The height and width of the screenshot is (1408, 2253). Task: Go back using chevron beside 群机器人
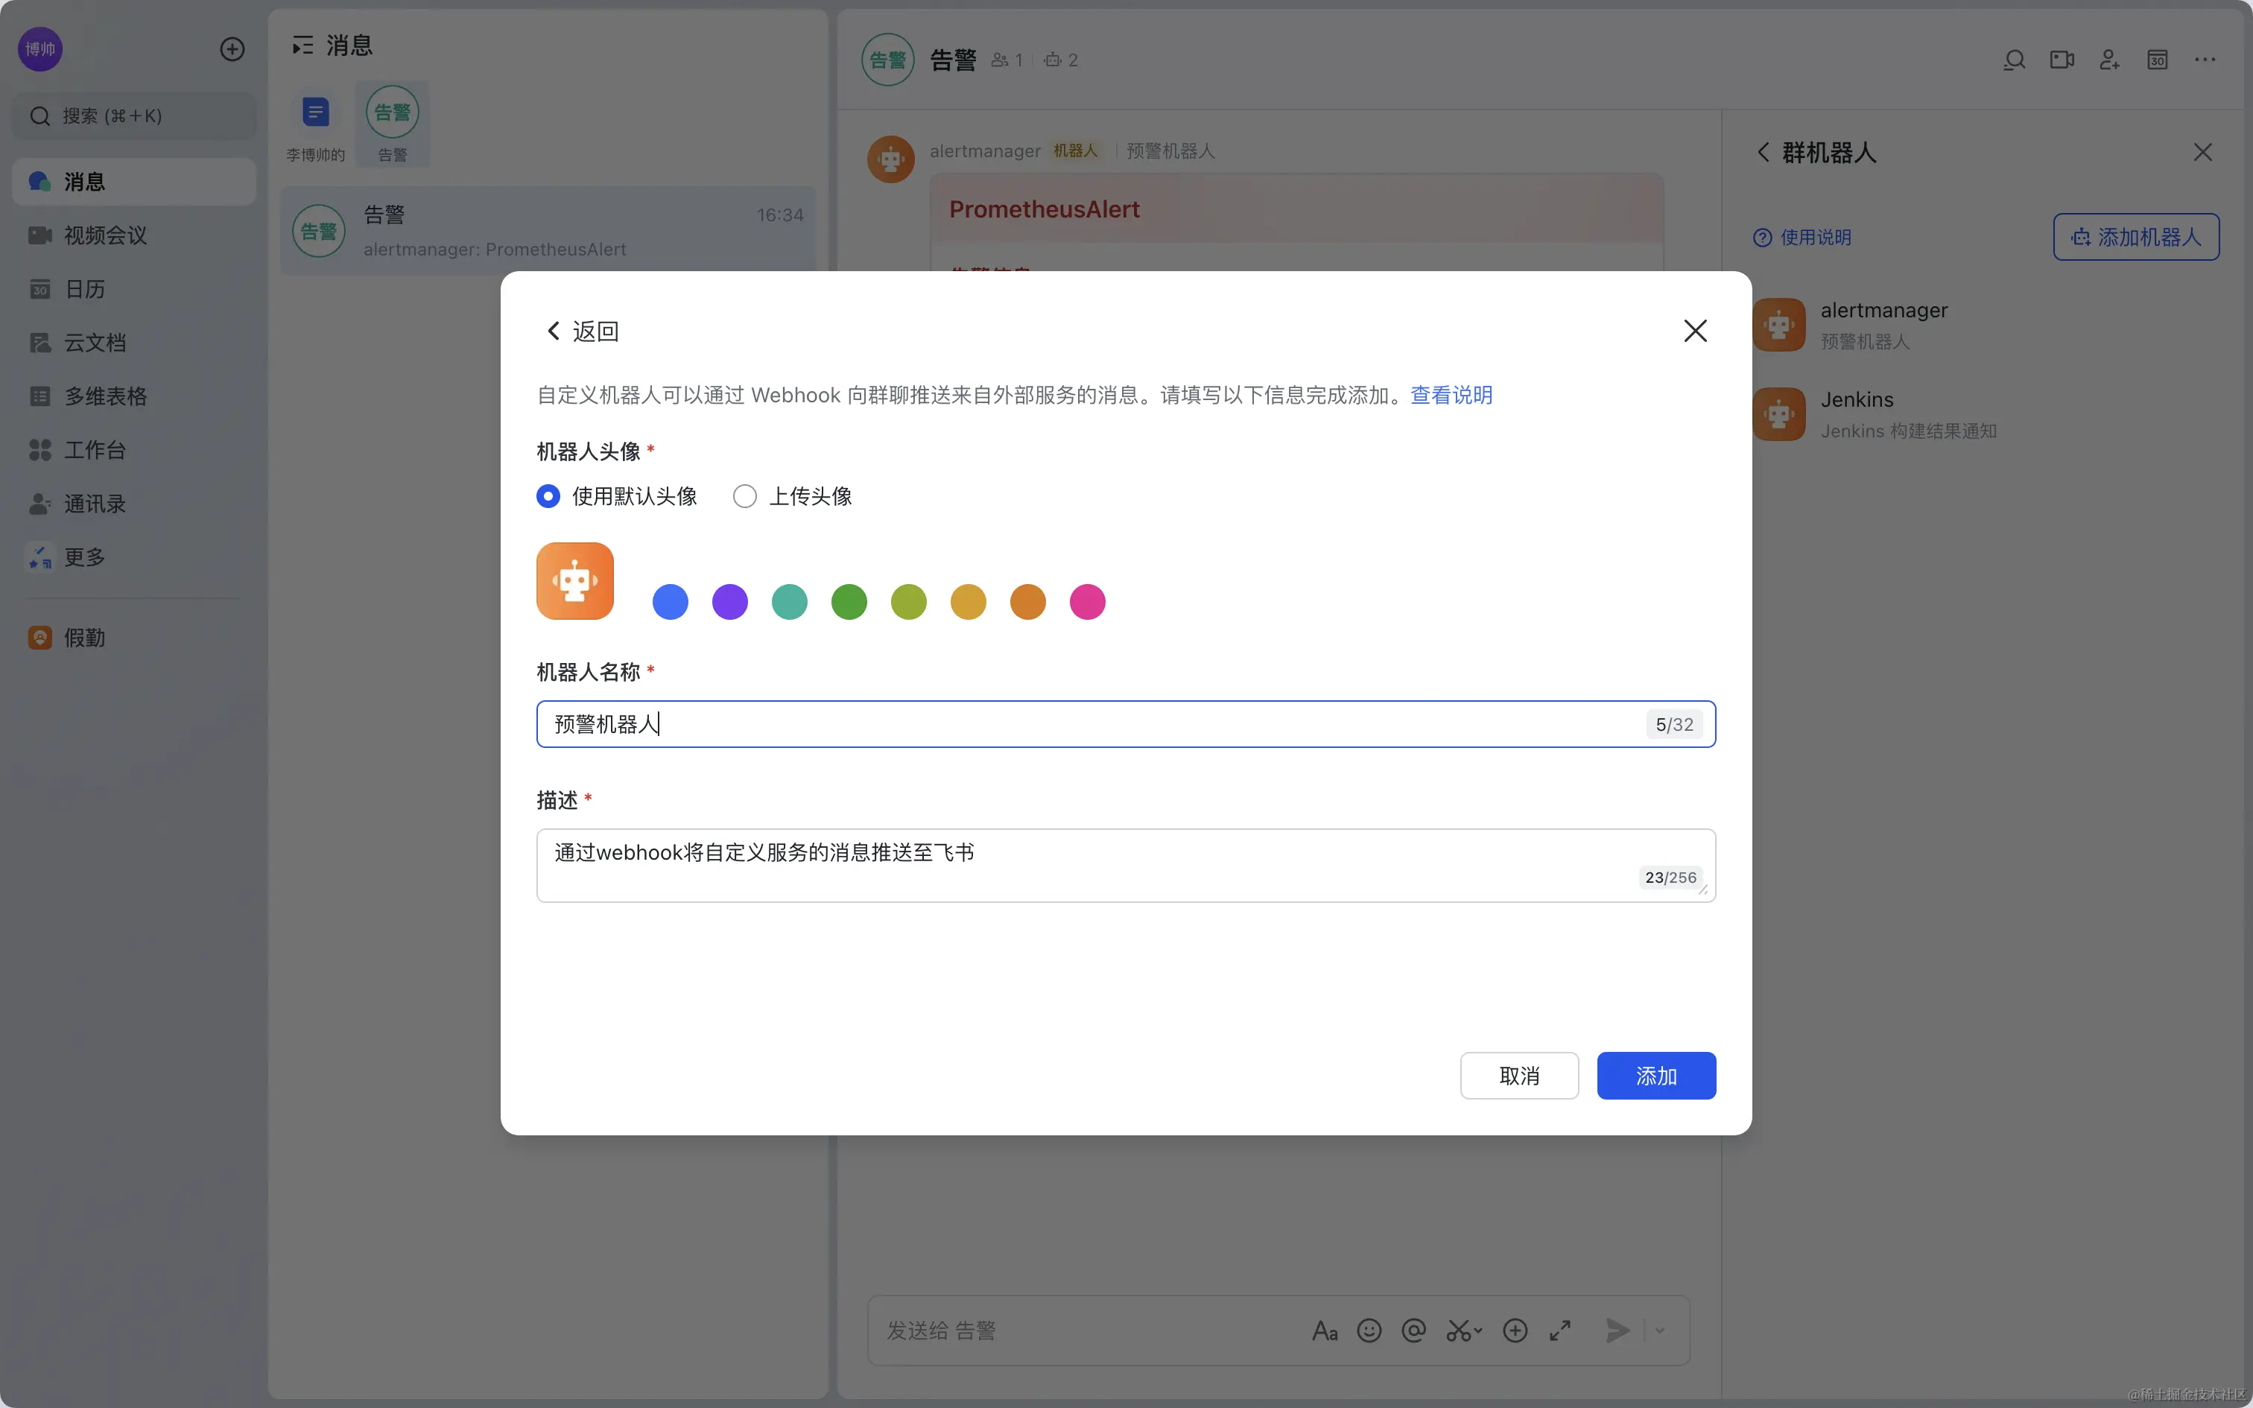click(1762, 153)
